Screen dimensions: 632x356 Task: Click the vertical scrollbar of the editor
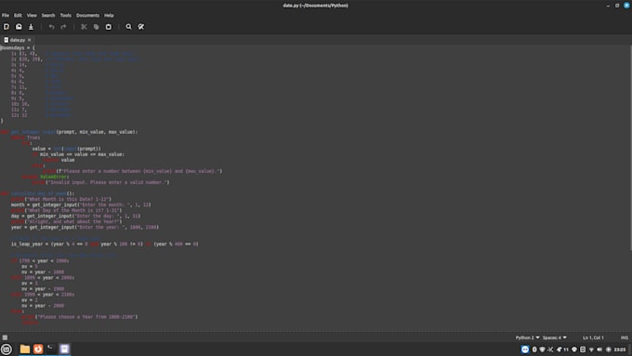[x=630, y=148]
